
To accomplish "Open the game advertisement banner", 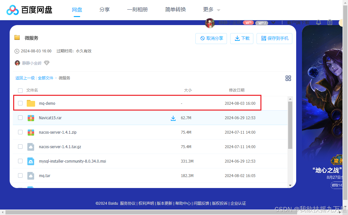I will click(322, 107).
